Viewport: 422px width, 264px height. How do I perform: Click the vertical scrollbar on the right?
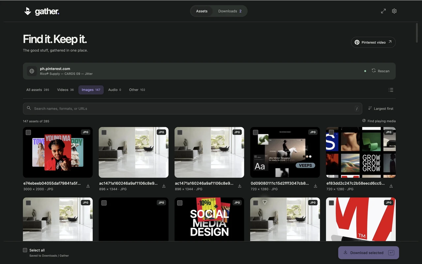point(417,33)
